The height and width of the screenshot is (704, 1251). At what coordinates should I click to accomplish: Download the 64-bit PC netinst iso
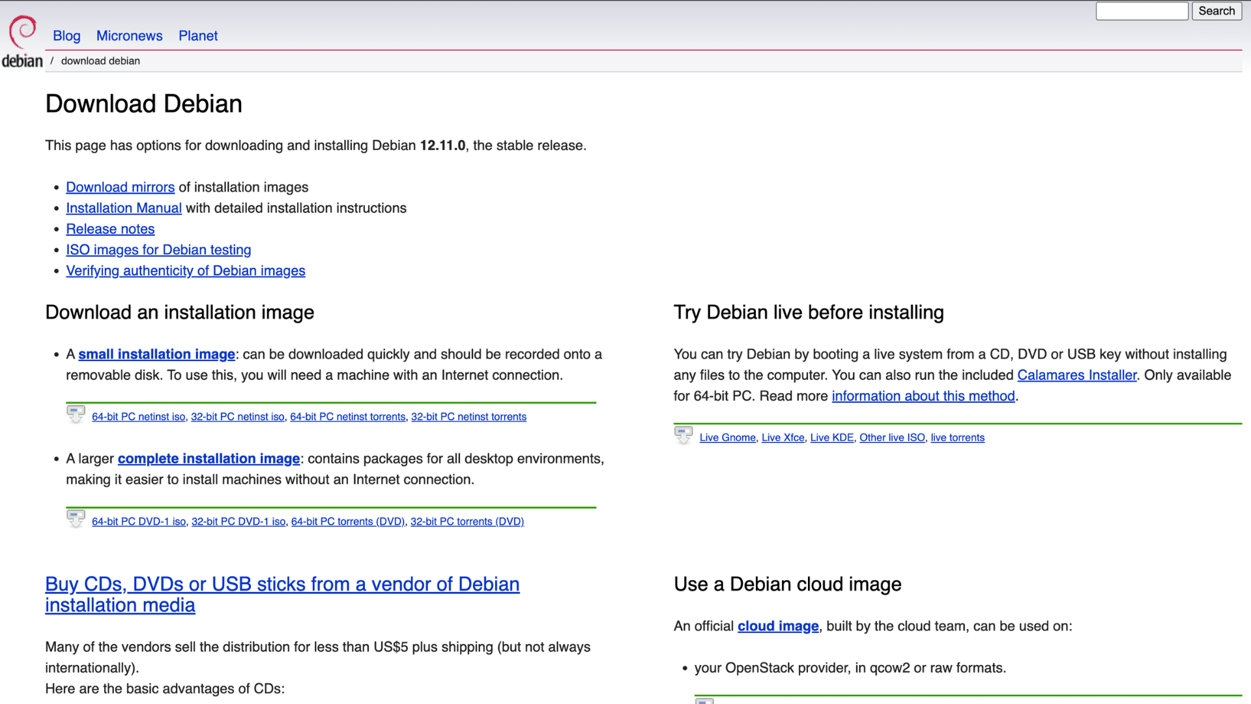(139, 417)
